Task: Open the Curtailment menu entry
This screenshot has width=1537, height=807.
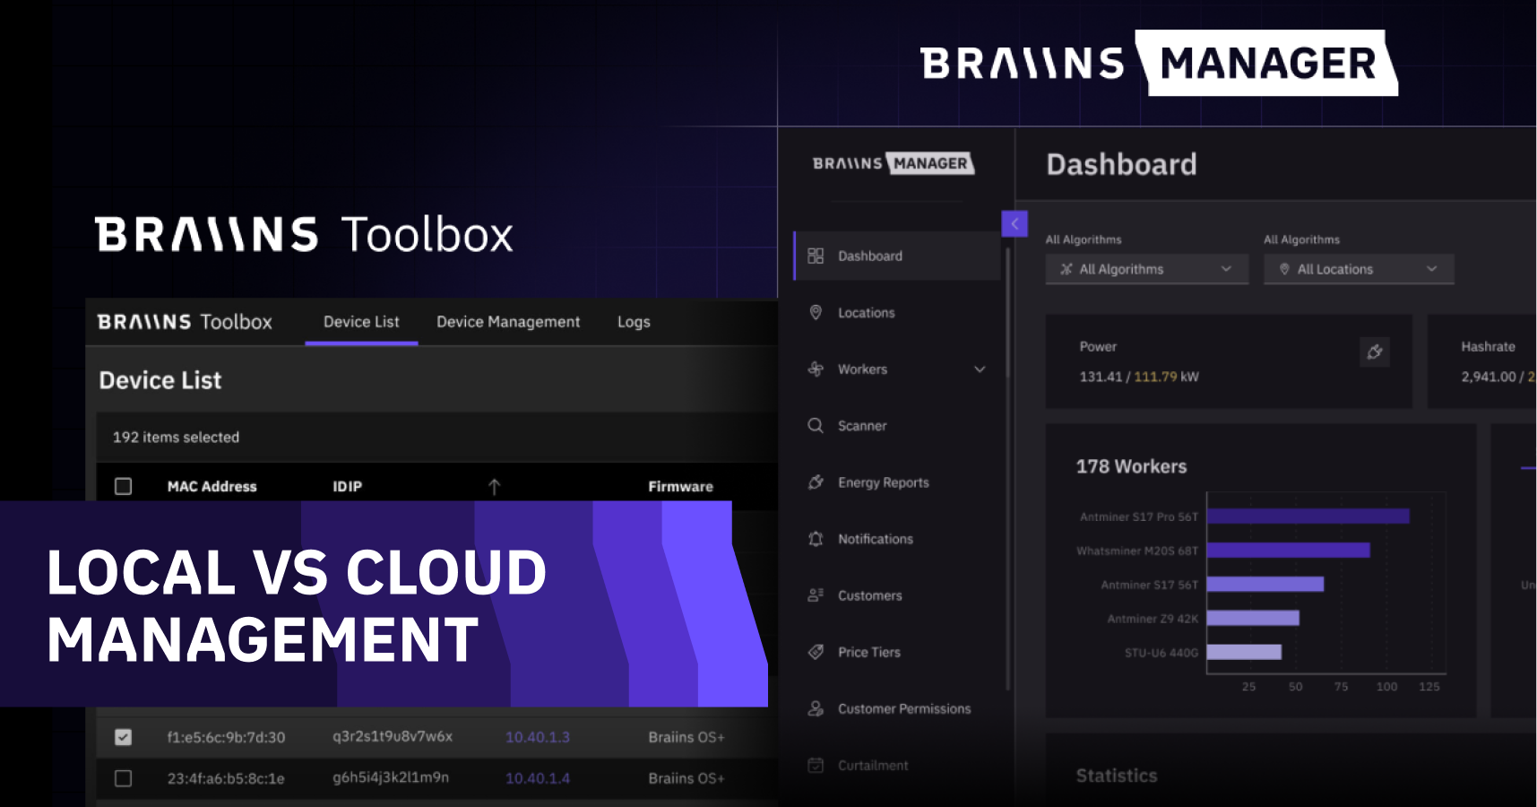Action: tap(872, 765)
